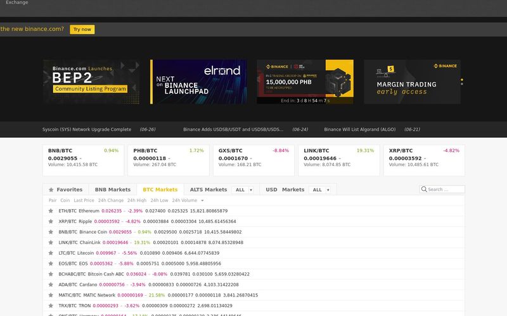The width and height of the screenshot is (507, 316).
Task: Click XRP/BTC volume 10,485.61456364
Action: (x=217, y=222)
